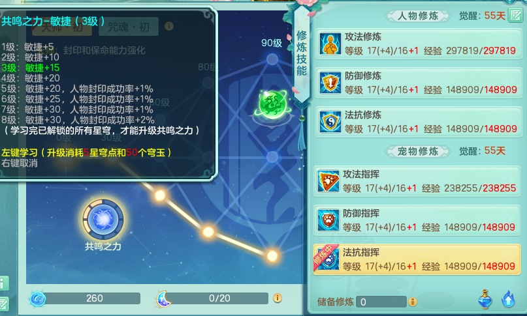This screenshot has height=316, width=527.
Task: Click the 防御修炼 shield icon
Action: click(330, 83)
